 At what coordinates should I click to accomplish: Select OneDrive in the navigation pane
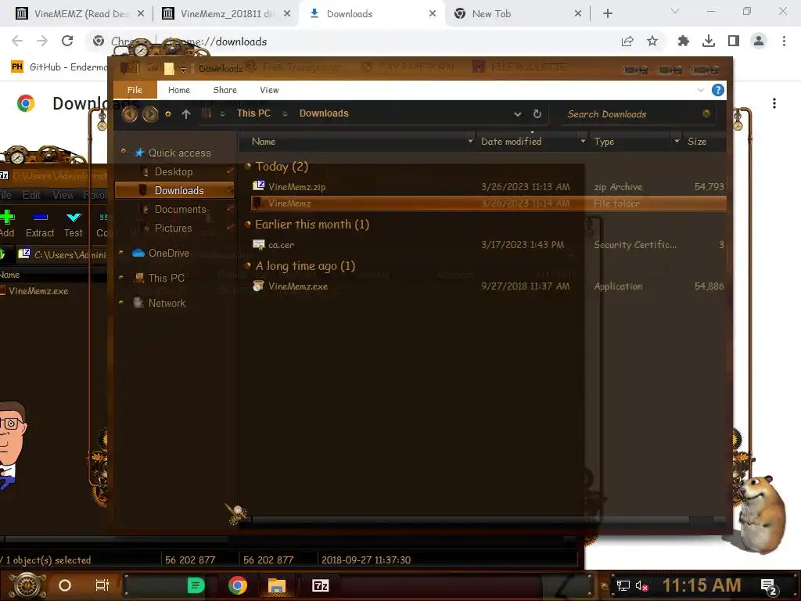point(169,253)
